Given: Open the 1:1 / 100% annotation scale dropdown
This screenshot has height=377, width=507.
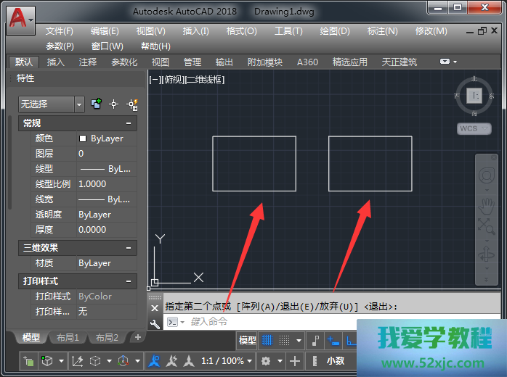Looking at the screenshot, I should (x=226, y=360).
